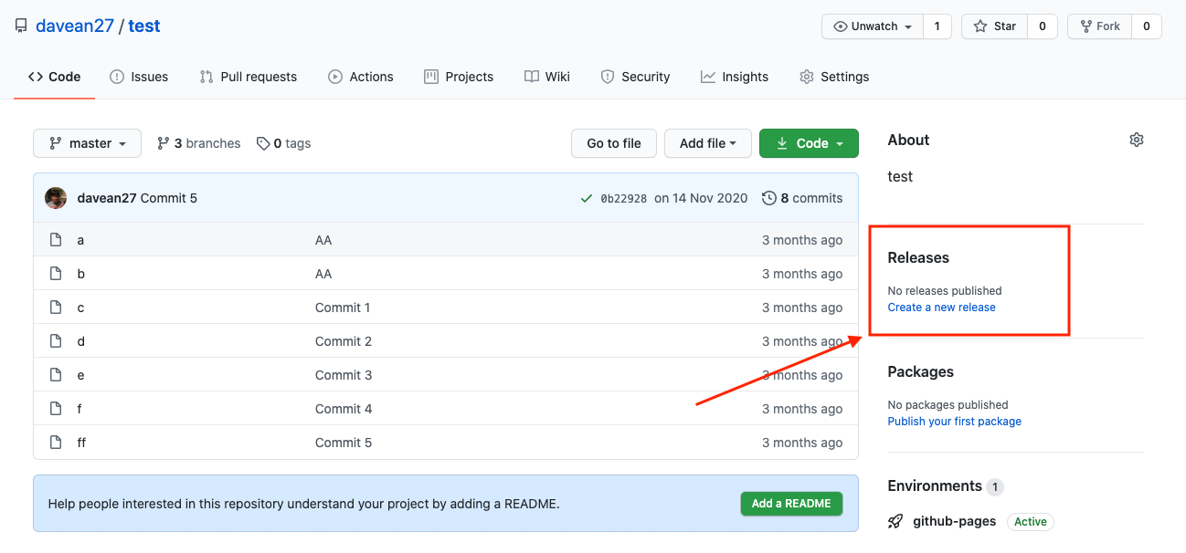Open the Packages heading link

click(921, 371)
